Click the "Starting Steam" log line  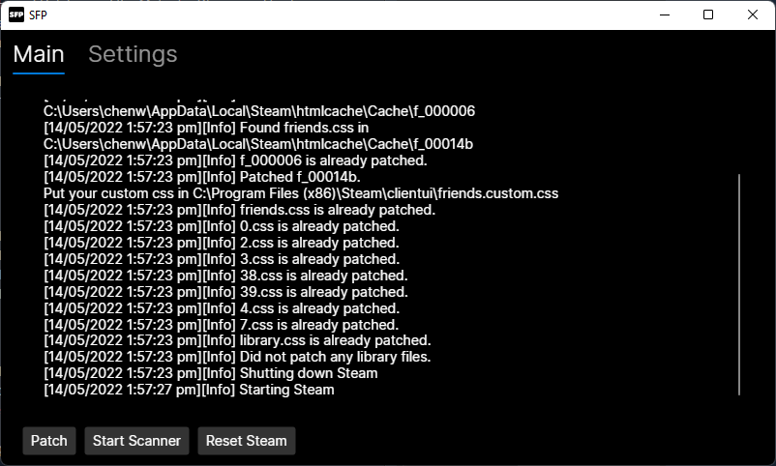tap(189, 390)
